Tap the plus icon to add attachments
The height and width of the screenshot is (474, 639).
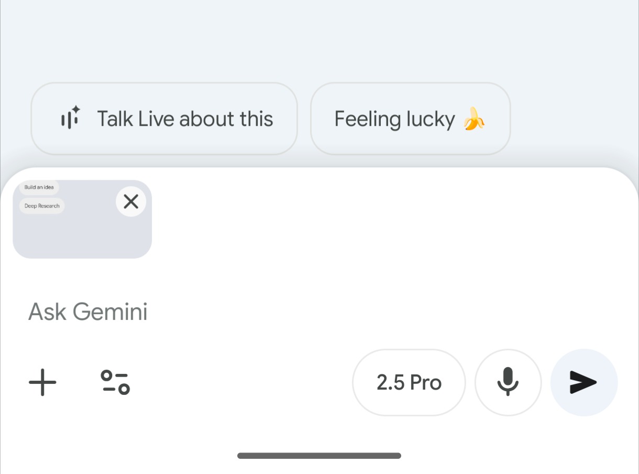[x=42, y=382]
